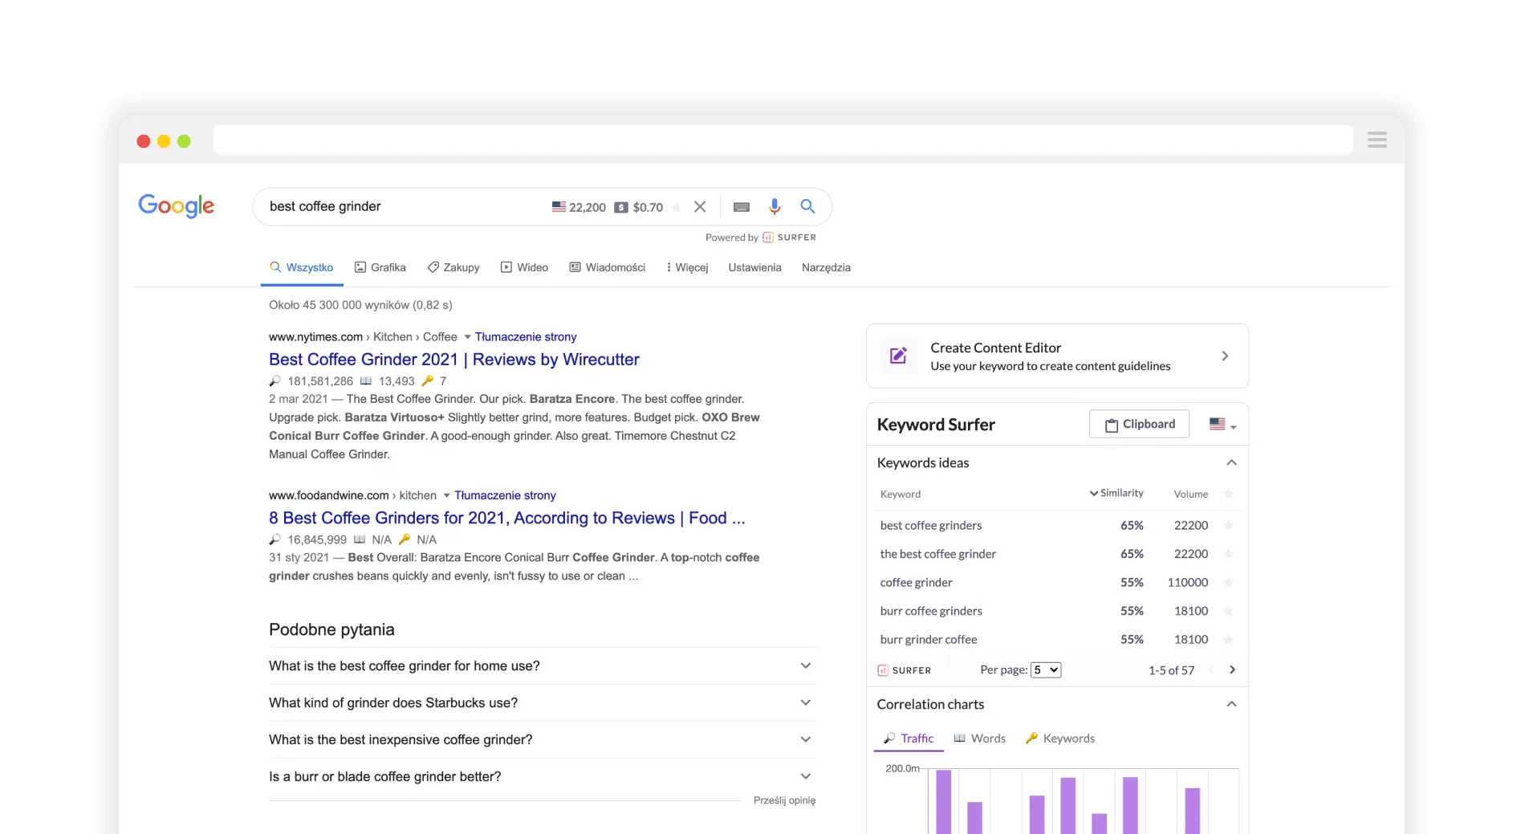The height and width of the screenshot is (834, 1525).
Task: Switch to the Wideo tab
Action: pyautogui.click(x=524, y=267)
